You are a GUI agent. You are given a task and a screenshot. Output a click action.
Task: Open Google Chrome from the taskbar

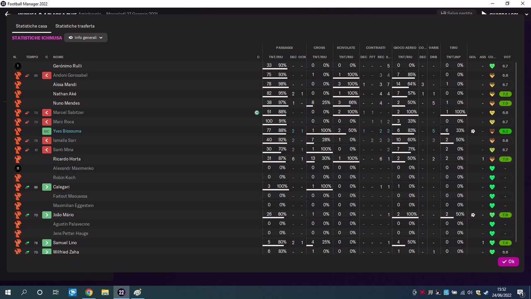pos(89,292)
